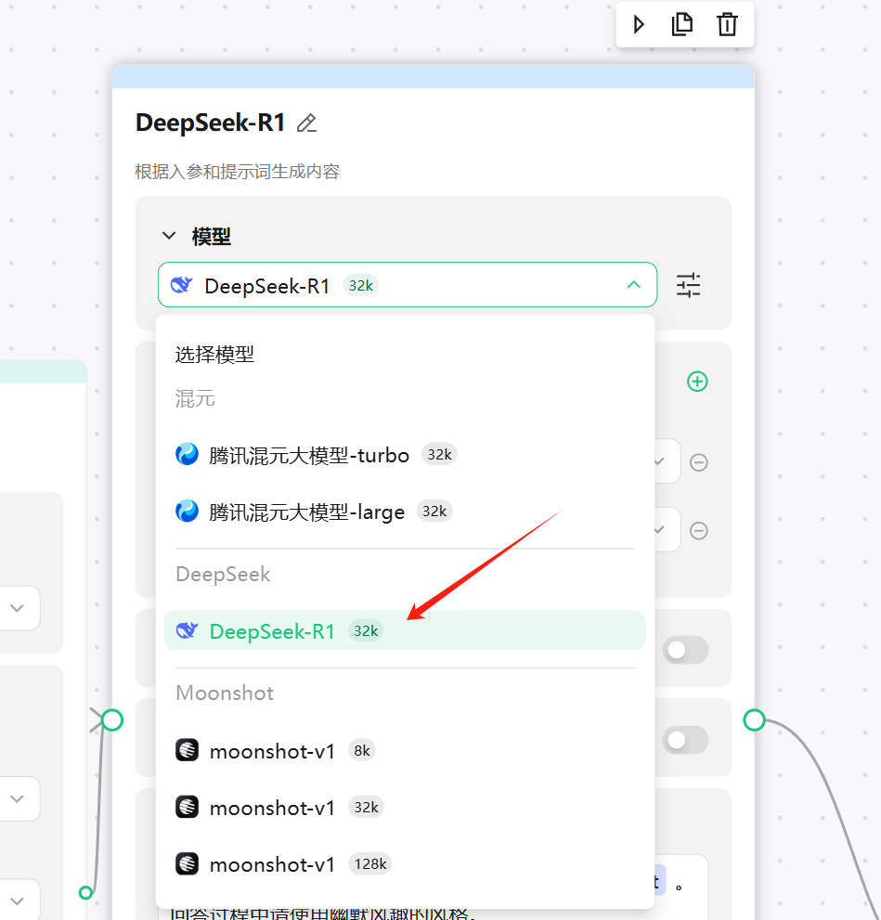Click the 根据入参和提示词生成内容 description
Viewport: 881px width, 920px height.
238,172
